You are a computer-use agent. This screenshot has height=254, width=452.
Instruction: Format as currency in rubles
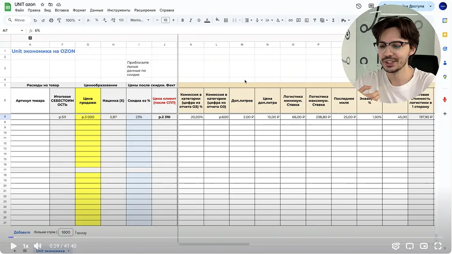[89, 20]
